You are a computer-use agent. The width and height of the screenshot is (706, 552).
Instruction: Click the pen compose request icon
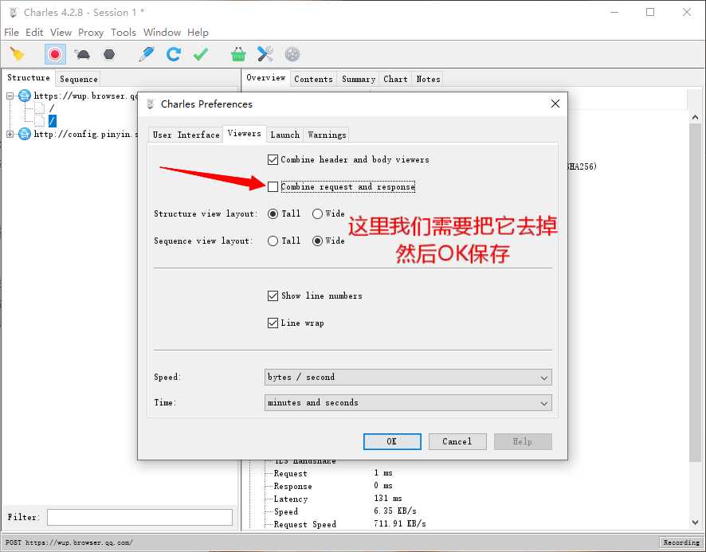click(147, 54)
